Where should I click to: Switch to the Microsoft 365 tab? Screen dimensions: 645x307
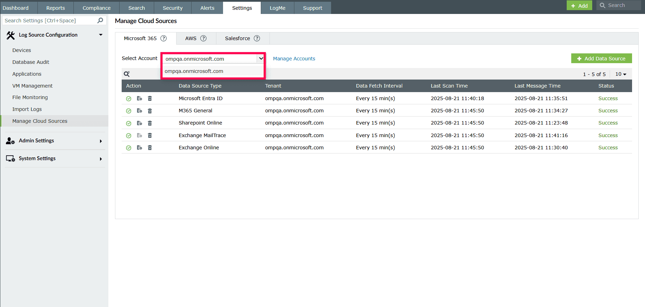click(145, 38)
